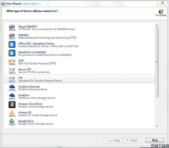The height and width of the screenshot is (148, 169).
Task: Click the Office 365 SharePoint Online icon
Action: (12, 45)
